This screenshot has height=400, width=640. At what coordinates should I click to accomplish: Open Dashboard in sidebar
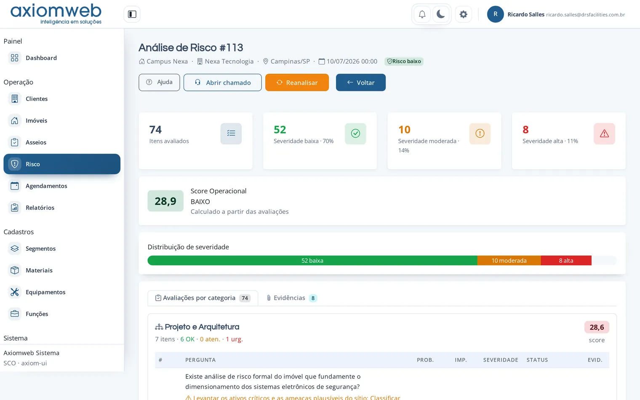62,58
